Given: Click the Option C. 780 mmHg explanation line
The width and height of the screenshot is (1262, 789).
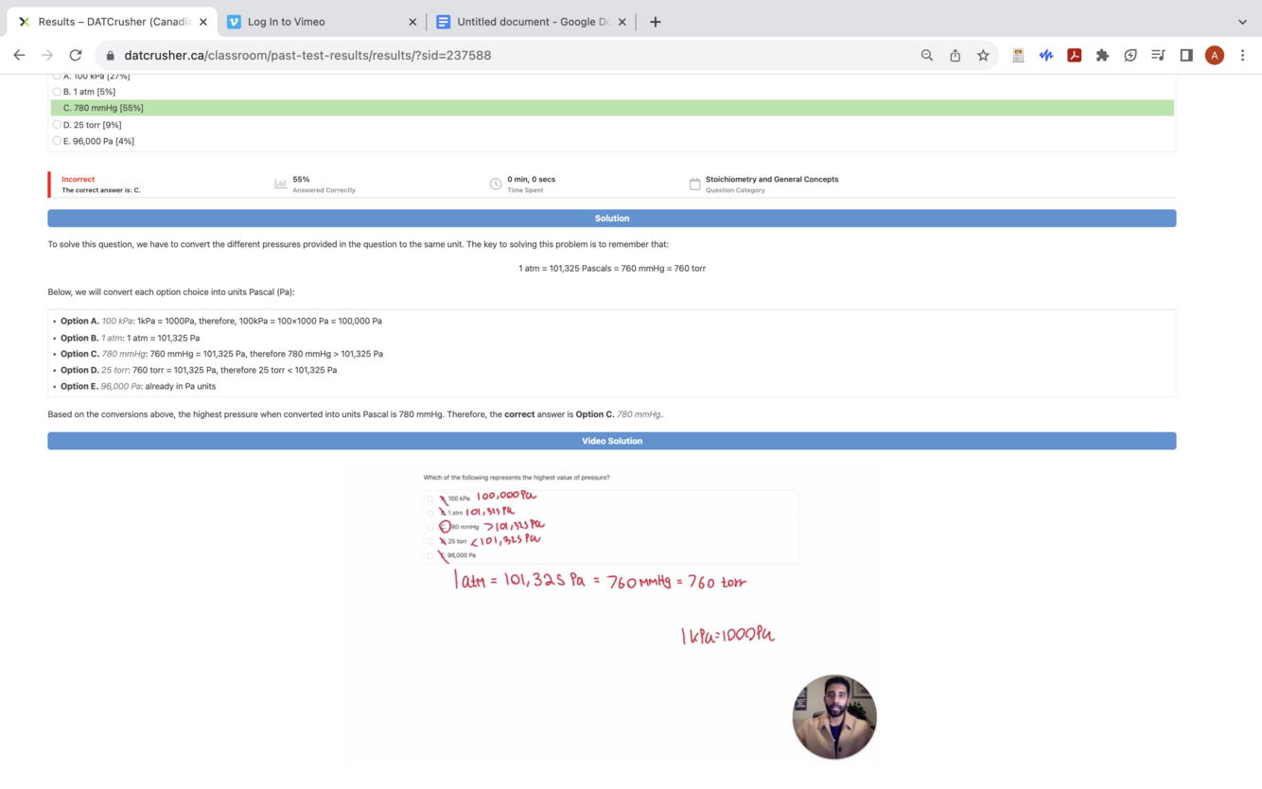Looking at the screenshot, I should pyautogui.click(x=222, y=354).
